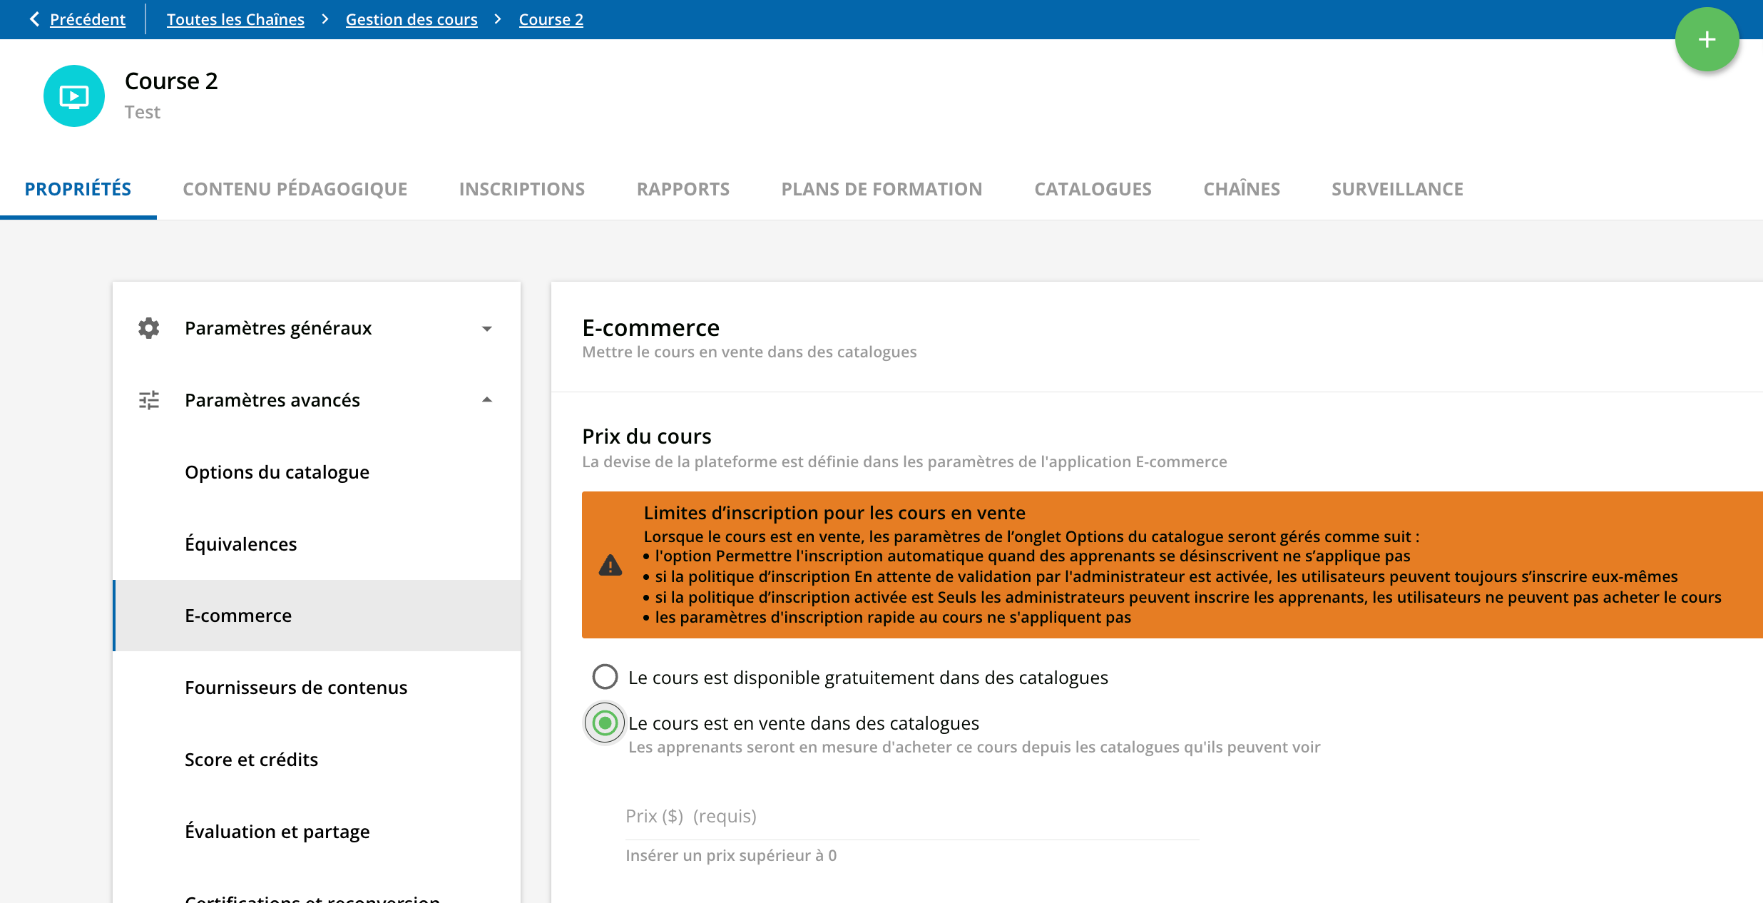
Task: Collapse the Paramètres avancés section arrow
Action: click(487, 400)
